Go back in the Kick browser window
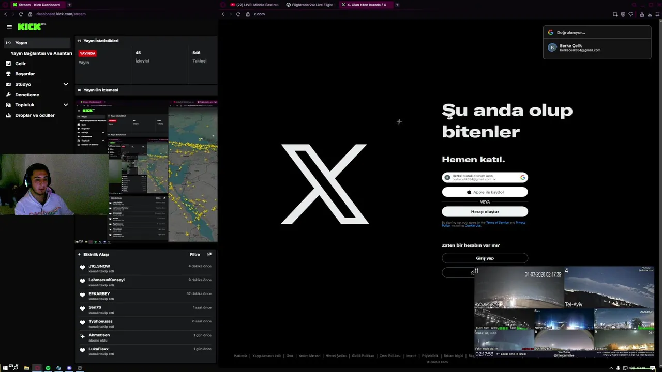This screenshot has height=372, width=662. tap(5, 14)
